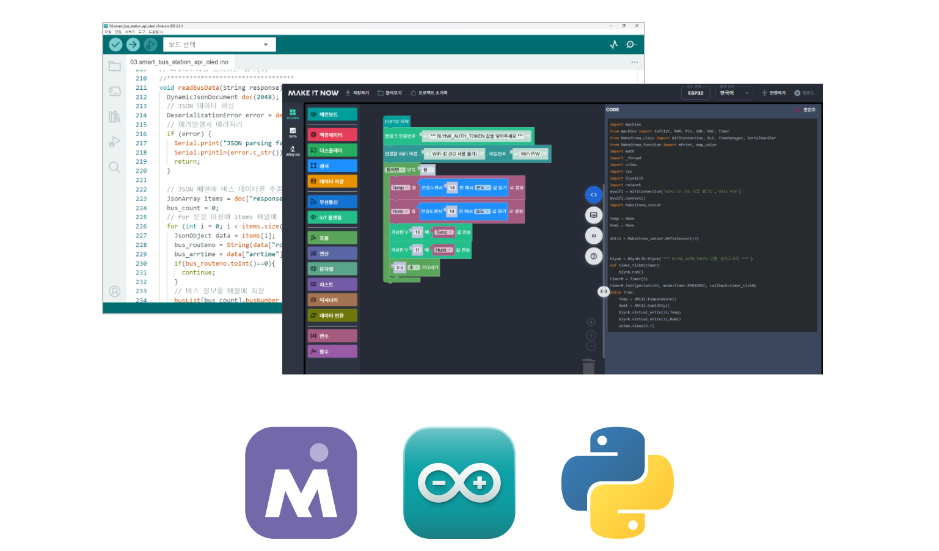Open the Humi variable dropdown in second set block
Screen dimensions: 939x551
tap(400, 211)
